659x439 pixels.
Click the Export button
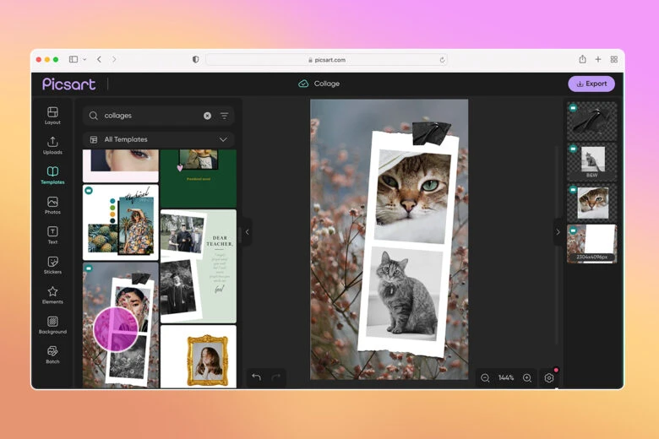591,84
